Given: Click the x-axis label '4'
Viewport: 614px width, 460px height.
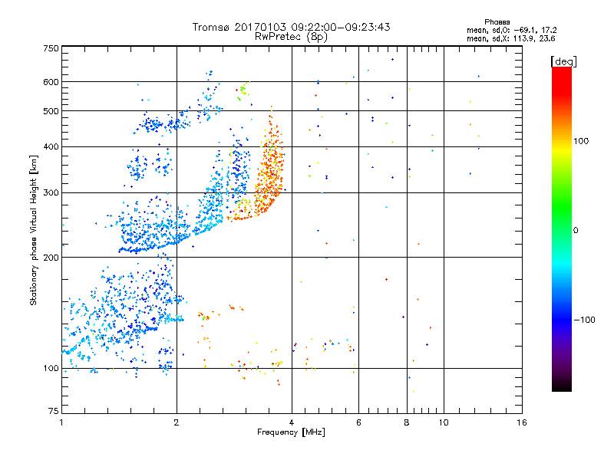Looking at the screenshot, I should pos(292,422).
